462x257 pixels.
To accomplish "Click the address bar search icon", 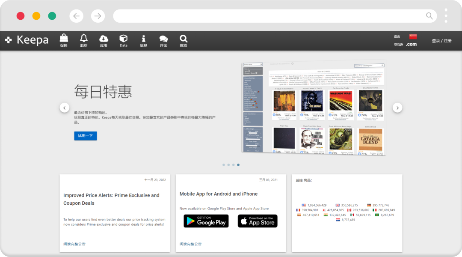I will coord(429,16).
